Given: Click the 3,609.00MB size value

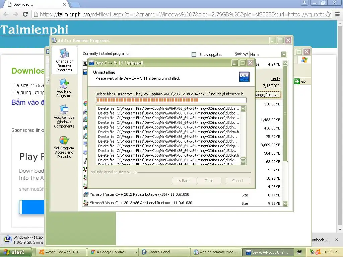Looking at the screenshot, I should (270, 145).
